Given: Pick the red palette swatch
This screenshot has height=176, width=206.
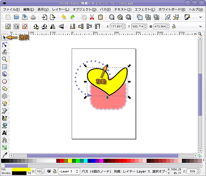Looking at the screenshot, I should click(x=58, y=161).
